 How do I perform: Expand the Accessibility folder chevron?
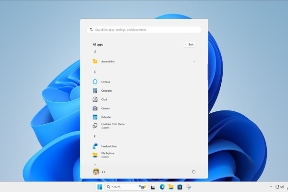(x=194, y=61)
